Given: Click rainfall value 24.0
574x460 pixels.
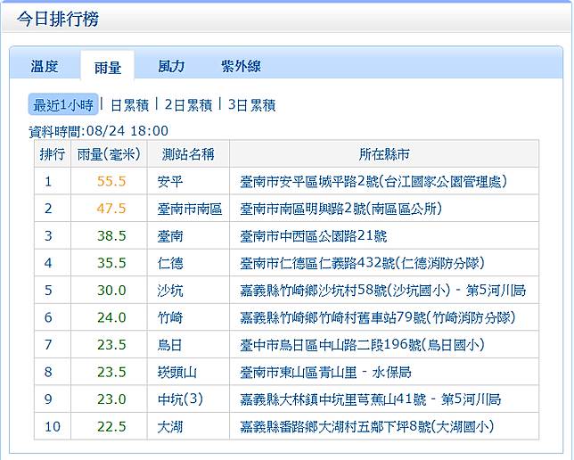Looking at the screenshot, I should point(111,317).
